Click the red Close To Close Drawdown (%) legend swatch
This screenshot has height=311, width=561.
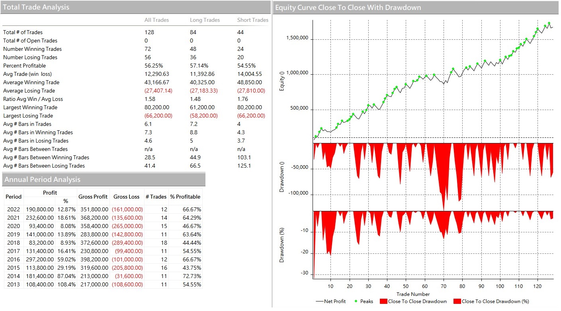457,301
